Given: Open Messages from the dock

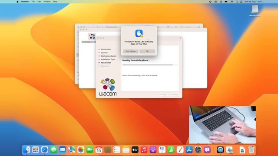Looking at the screenshot, I should [x=54, y=150].
